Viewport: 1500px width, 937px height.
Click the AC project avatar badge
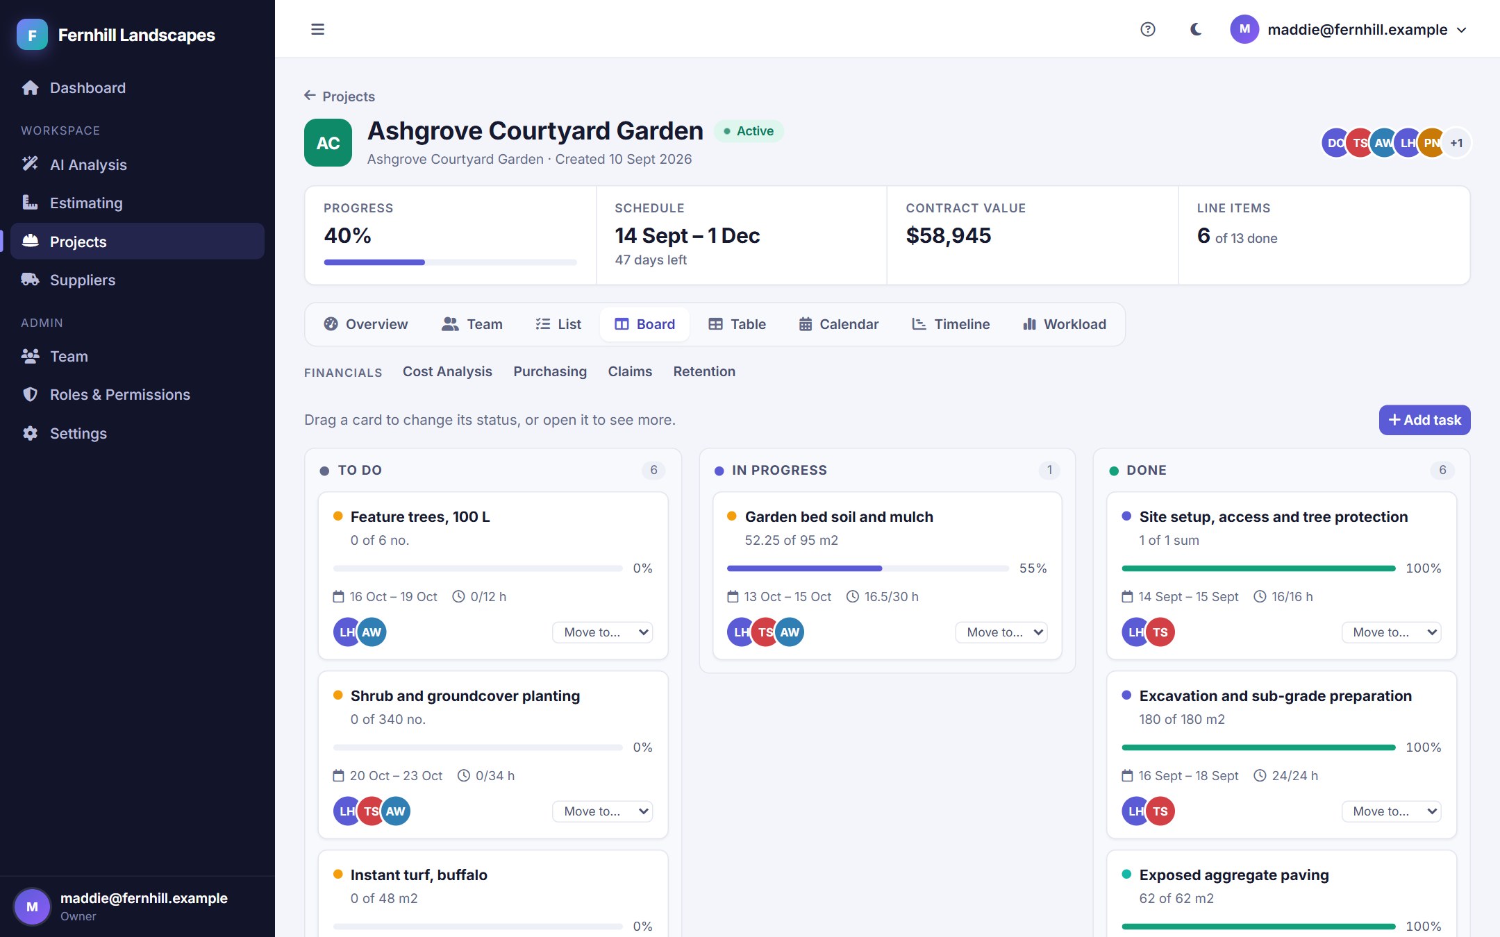tap(328, 143)
